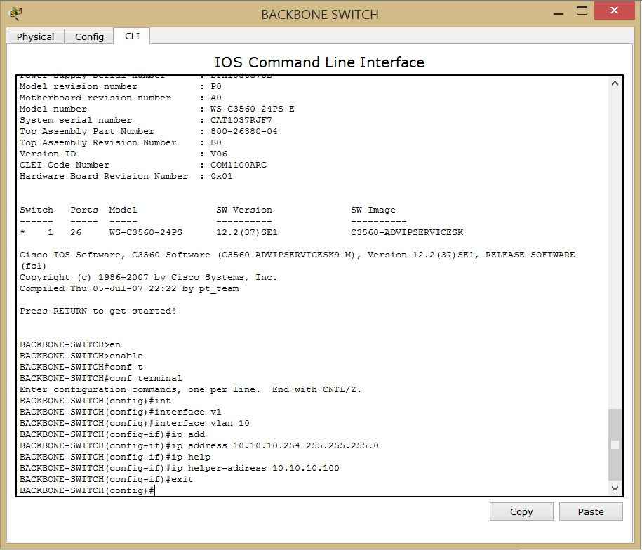The image size is (642, 550).
Task: Click the SW Image value 'C3560-ADVIPSERVICESK'
Action: pyautogui.click(x=407, y=232)
